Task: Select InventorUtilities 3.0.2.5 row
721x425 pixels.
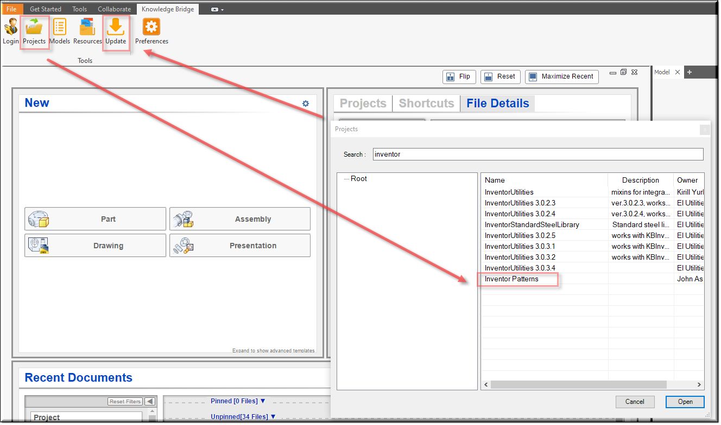Action: click(x=593, y=235)
